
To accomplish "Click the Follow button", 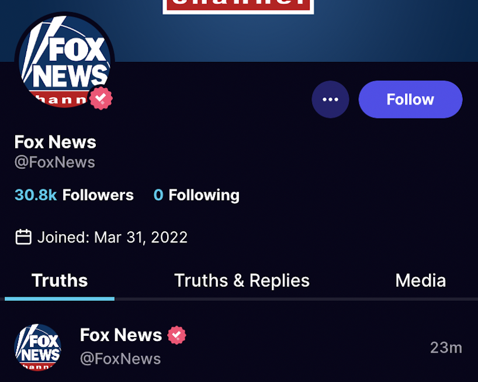I will point(410,99).
